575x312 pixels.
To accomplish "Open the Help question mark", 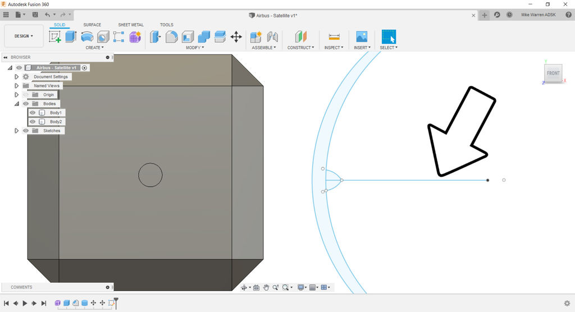I will (568, 15).
